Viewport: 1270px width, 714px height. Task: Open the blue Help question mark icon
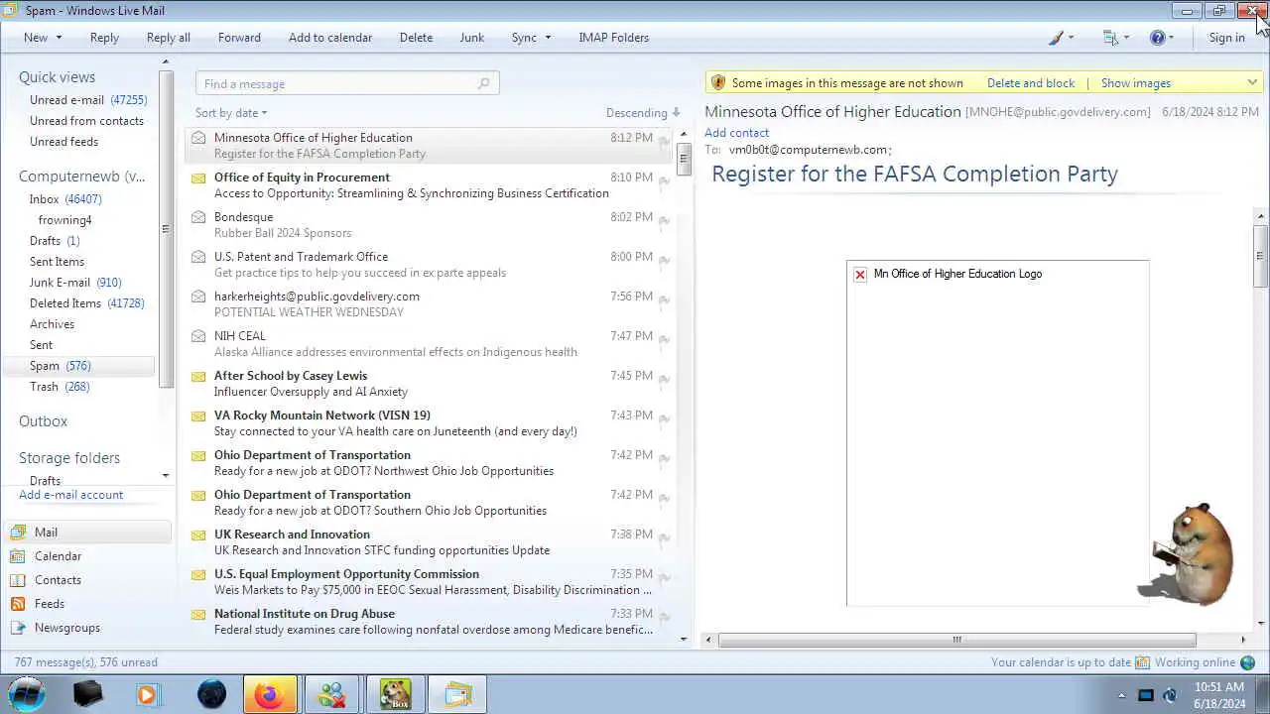[1157, 38]
